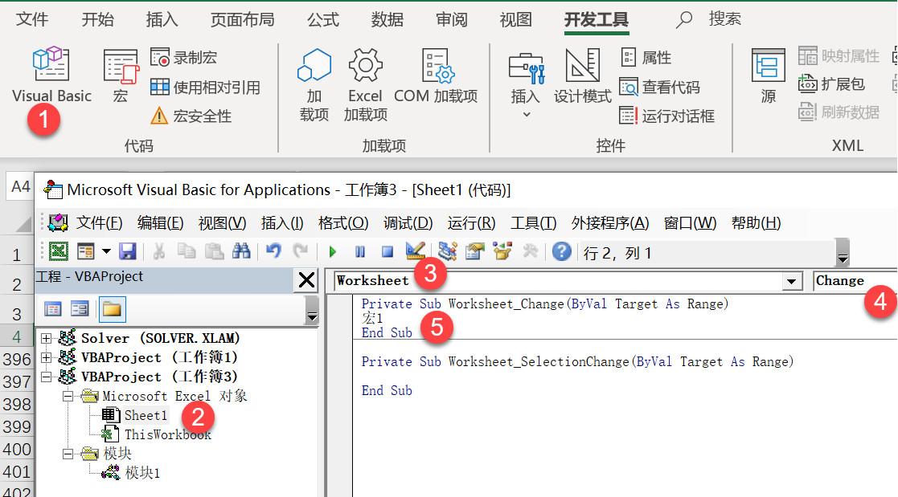Switch to the 插入 ribbon tab
Screen dimensions: 898x497
162,19
